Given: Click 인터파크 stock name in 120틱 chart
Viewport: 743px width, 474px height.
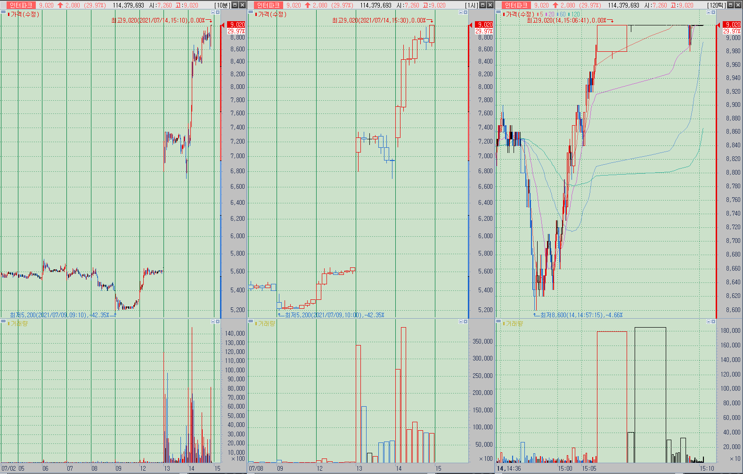Looking at the screenshot, I should tap(516, 5).
